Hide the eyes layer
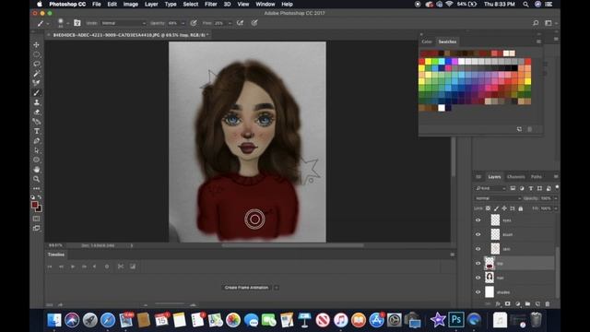The width and height of the screenshot is (590, 332). 478,220
